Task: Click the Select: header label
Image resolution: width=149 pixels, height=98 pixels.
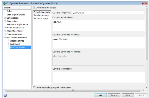Action: tap(7, 7)
